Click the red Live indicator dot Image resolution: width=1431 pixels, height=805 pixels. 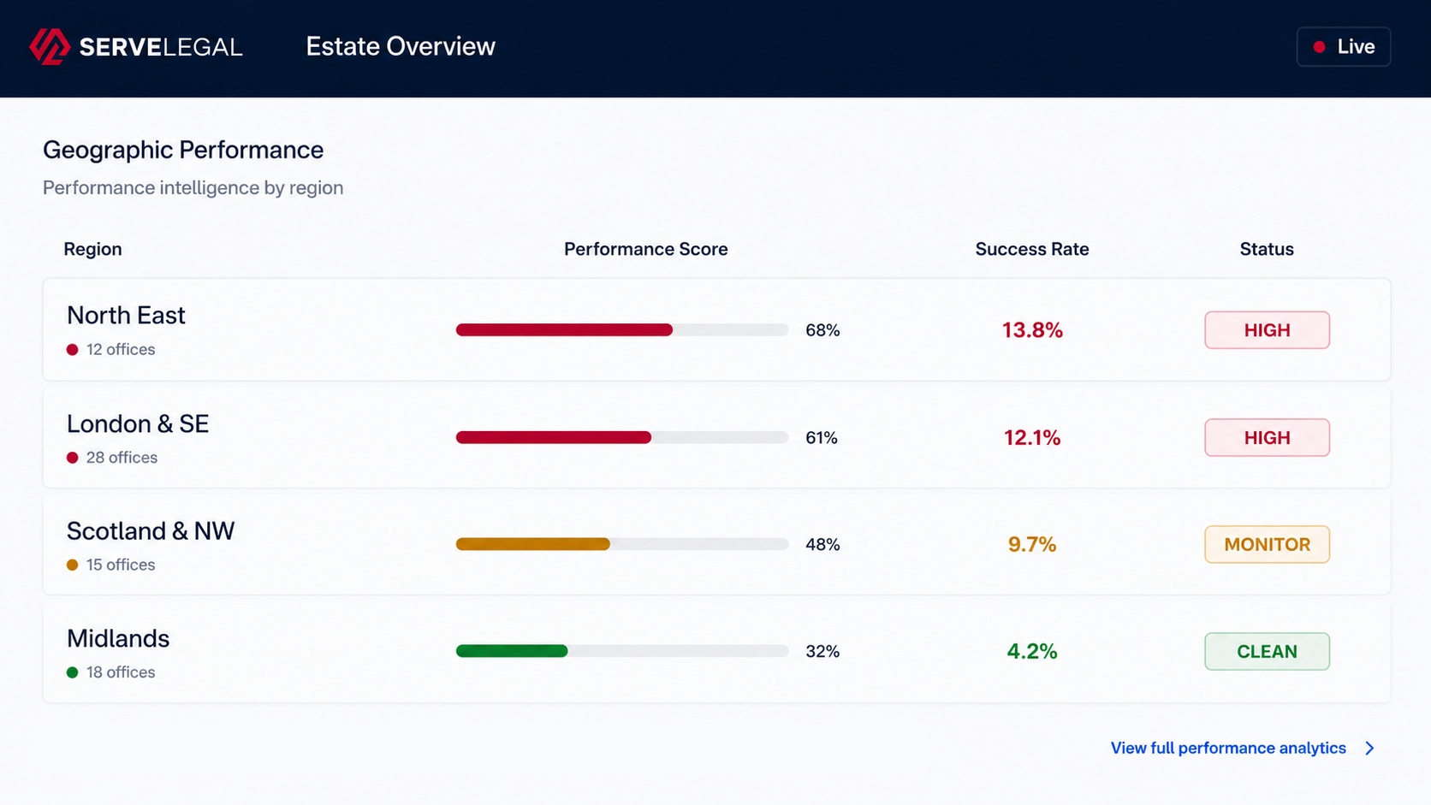click(x=1319, y=47)
